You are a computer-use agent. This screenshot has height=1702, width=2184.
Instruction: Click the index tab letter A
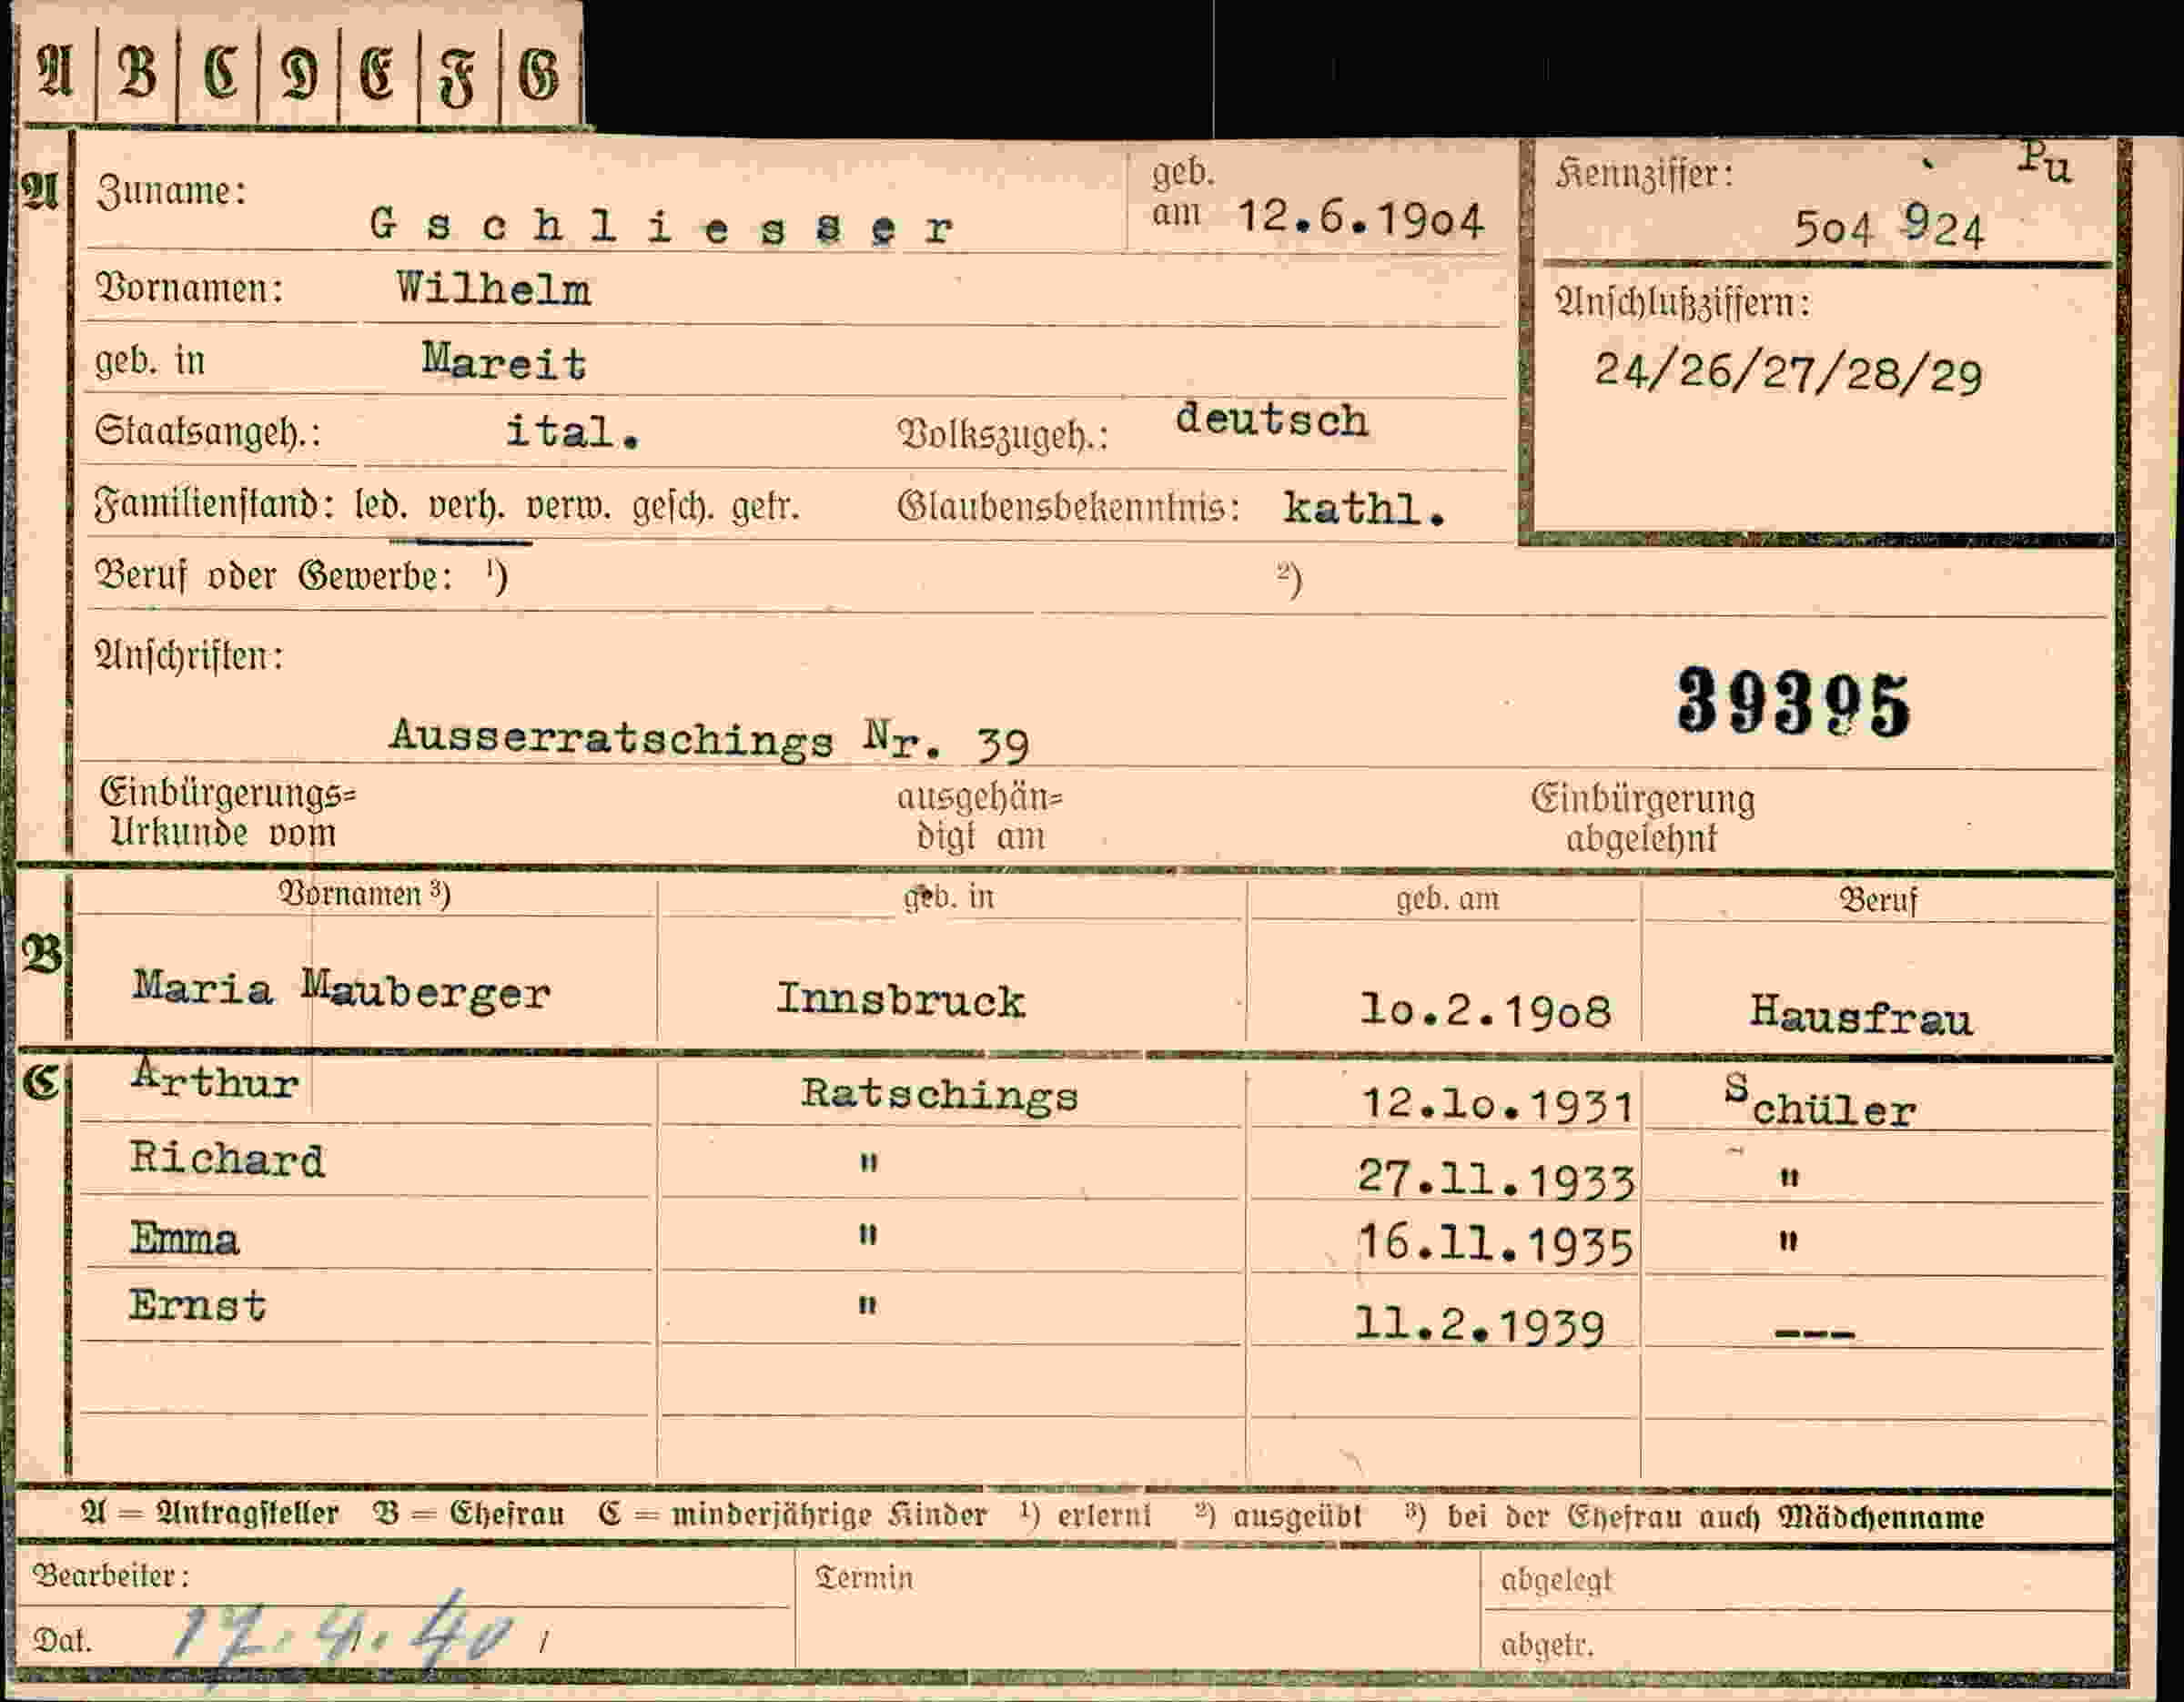click(x=54, y=73)
